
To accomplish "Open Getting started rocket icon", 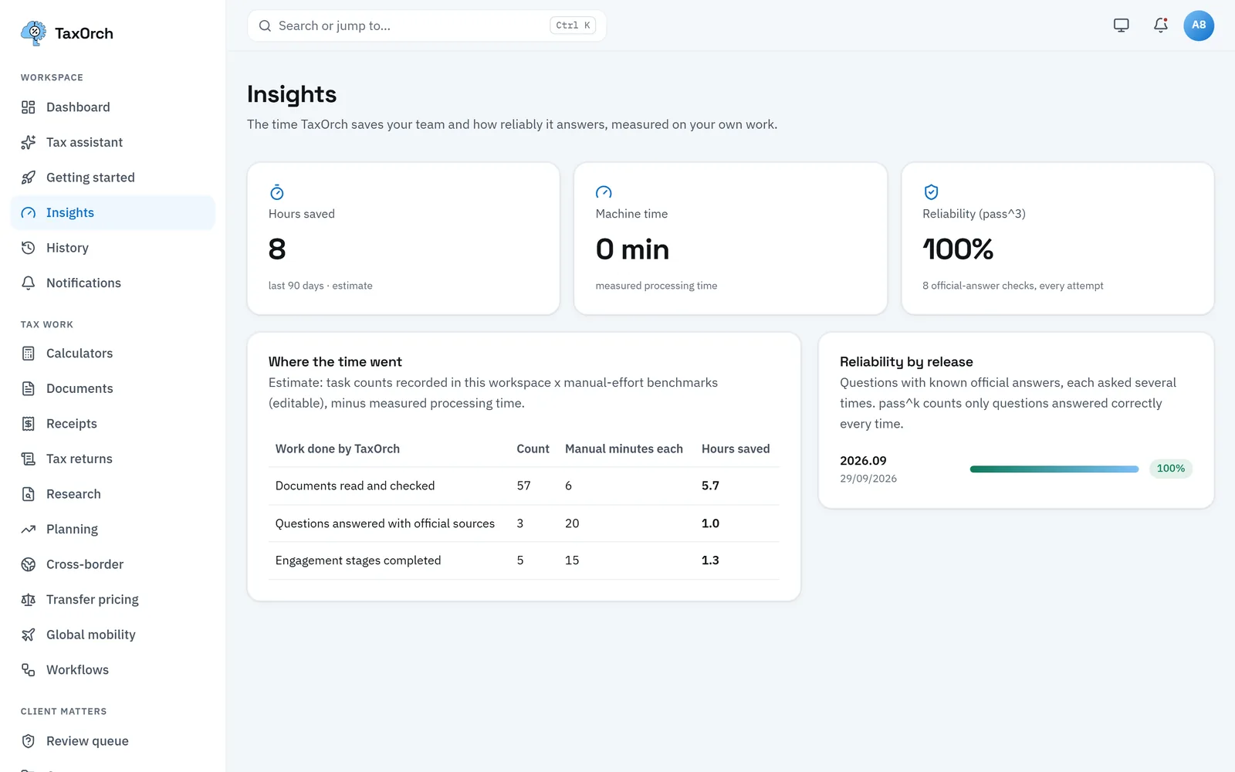I will click(x=29, y=178).
